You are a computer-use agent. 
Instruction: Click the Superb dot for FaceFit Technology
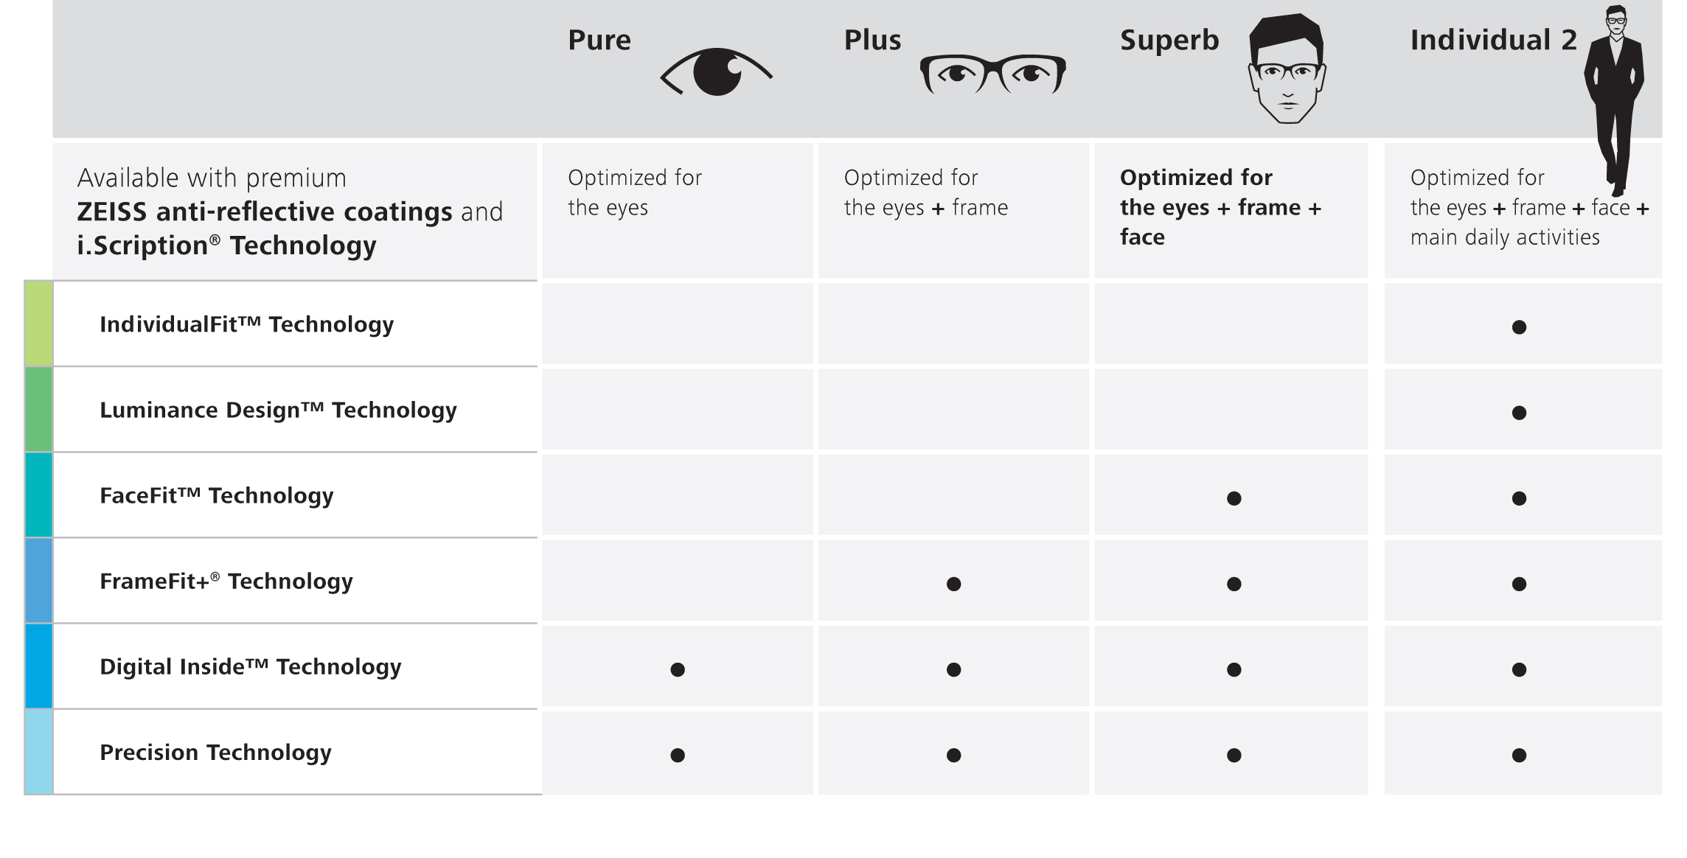pos(1234,498)
